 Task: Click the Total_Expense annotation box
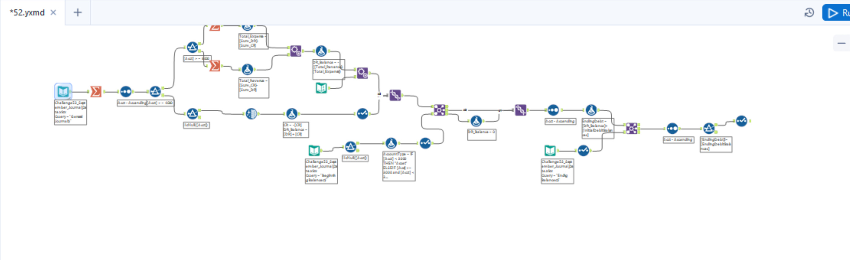(x=253, y=41)
